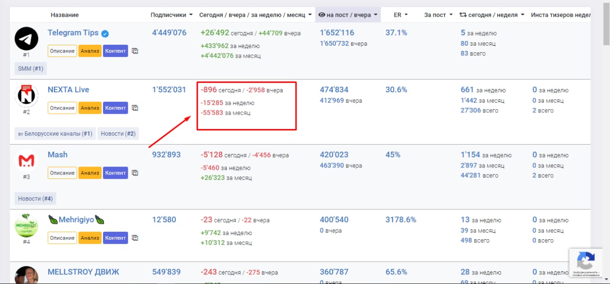Click ER value 30.6%
This screenshot has width=610, height=284.
click(x=396, y=89)
